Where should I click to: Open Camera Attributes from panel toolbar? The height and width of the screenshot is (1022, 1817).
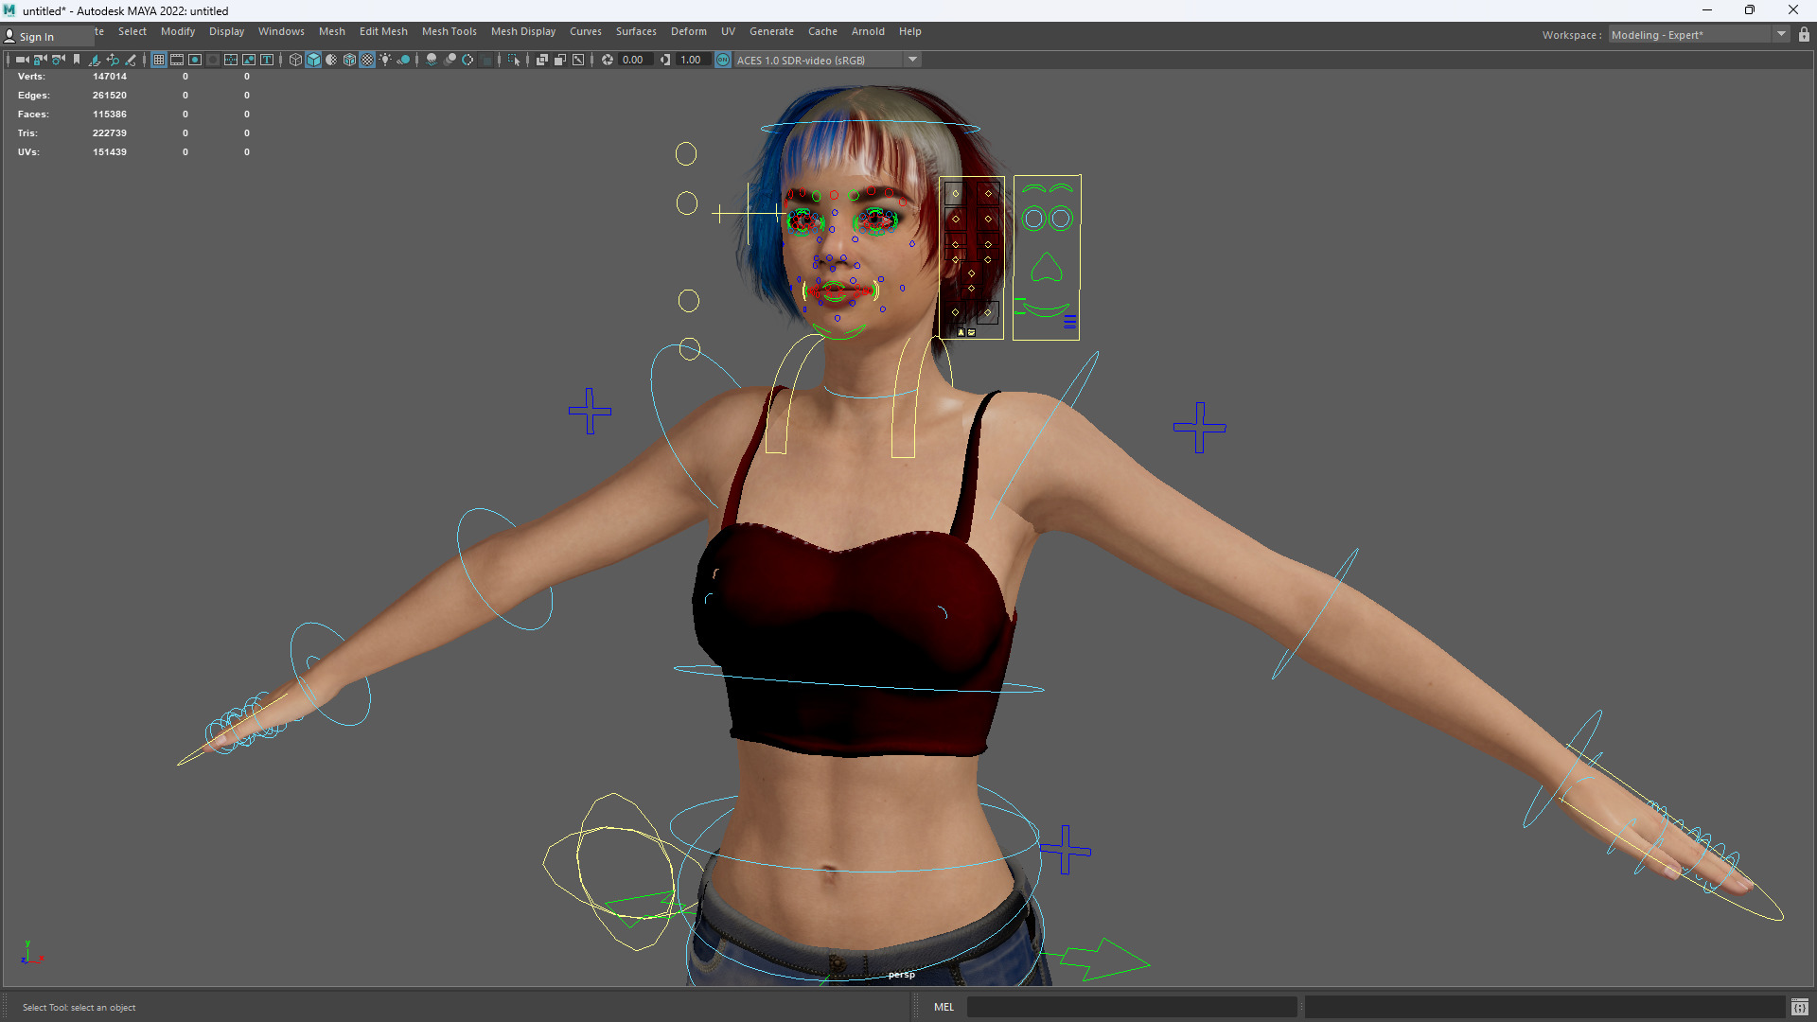pyautogui.click(x=59, y=60)
